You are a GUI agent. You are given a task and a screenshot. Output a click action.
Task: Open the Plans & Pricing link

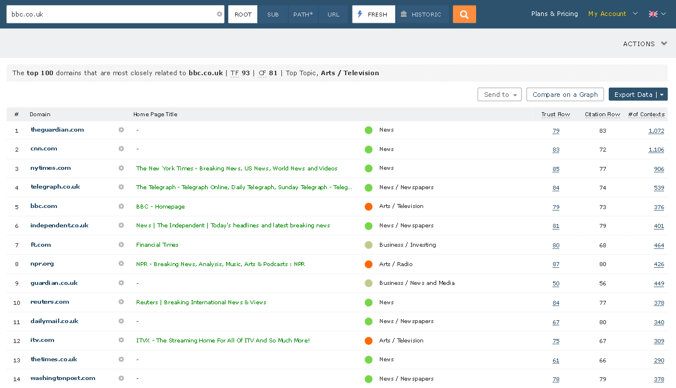(554, 14)
